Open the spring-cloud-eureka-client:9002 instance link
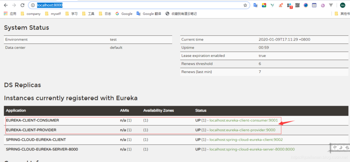Image resolution: width=350 pixels, height=162 pixels. 246,140
